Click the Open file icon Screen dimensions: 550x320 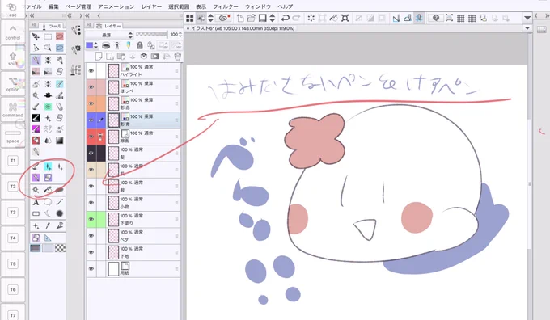tap(252, 18)
